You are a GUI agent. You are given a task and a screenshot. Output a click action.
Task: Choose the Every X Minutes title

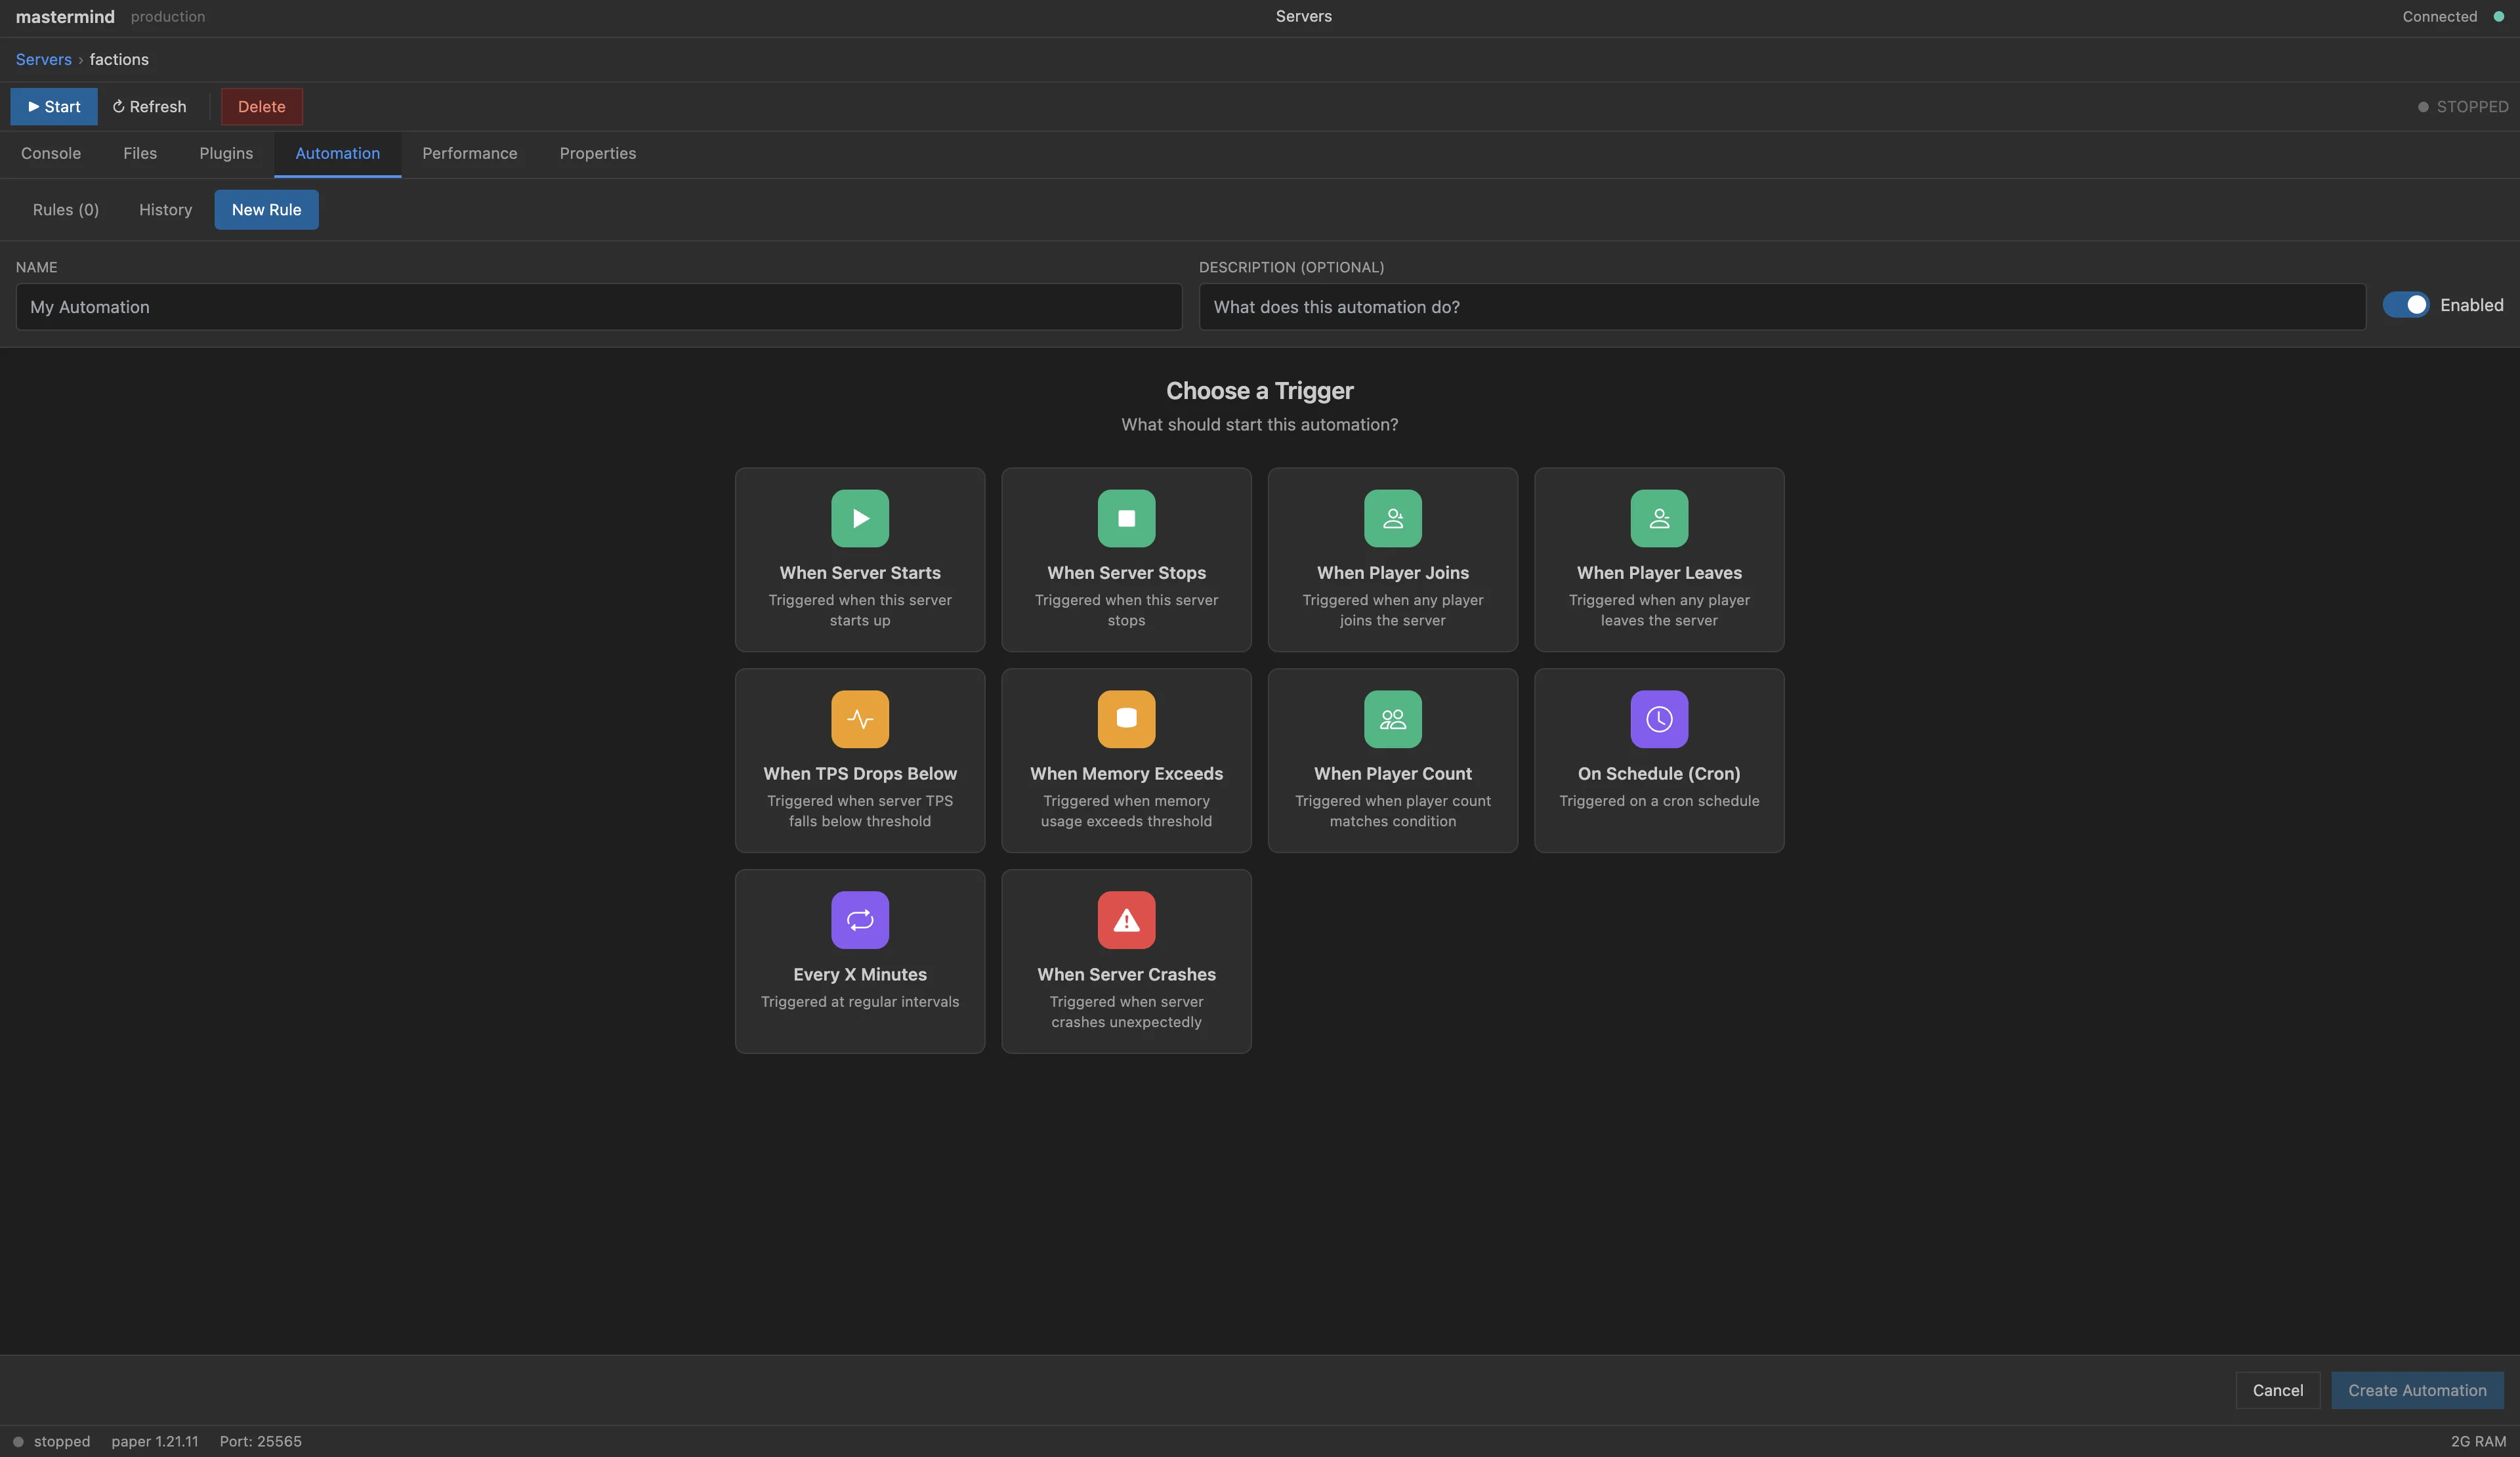860,975
